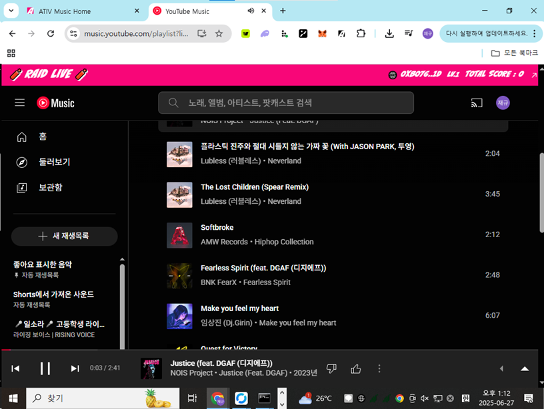
Task: Focus the song search field
Action: pyautogui.click(x=286, y=103)
